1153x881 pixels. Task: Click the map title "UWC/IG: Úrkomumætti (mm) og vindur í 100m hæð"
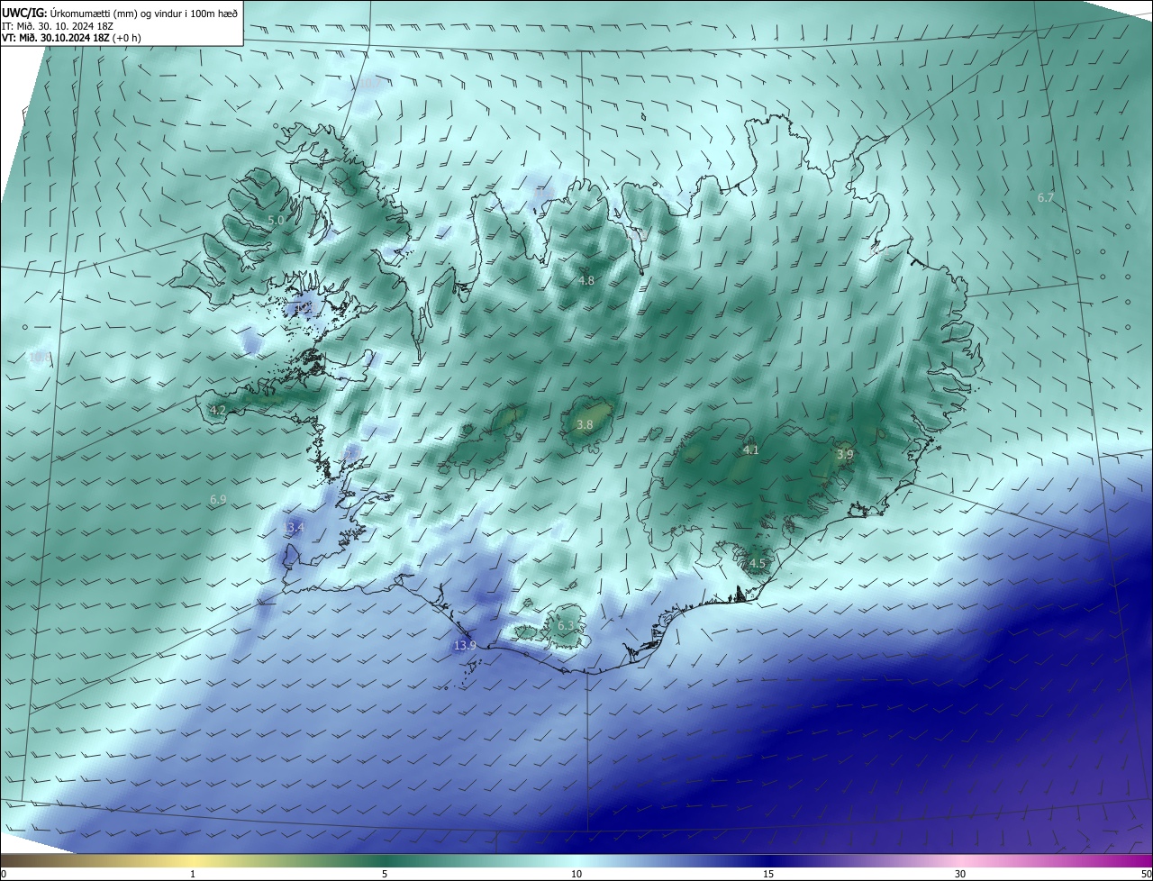pos(120,13)
